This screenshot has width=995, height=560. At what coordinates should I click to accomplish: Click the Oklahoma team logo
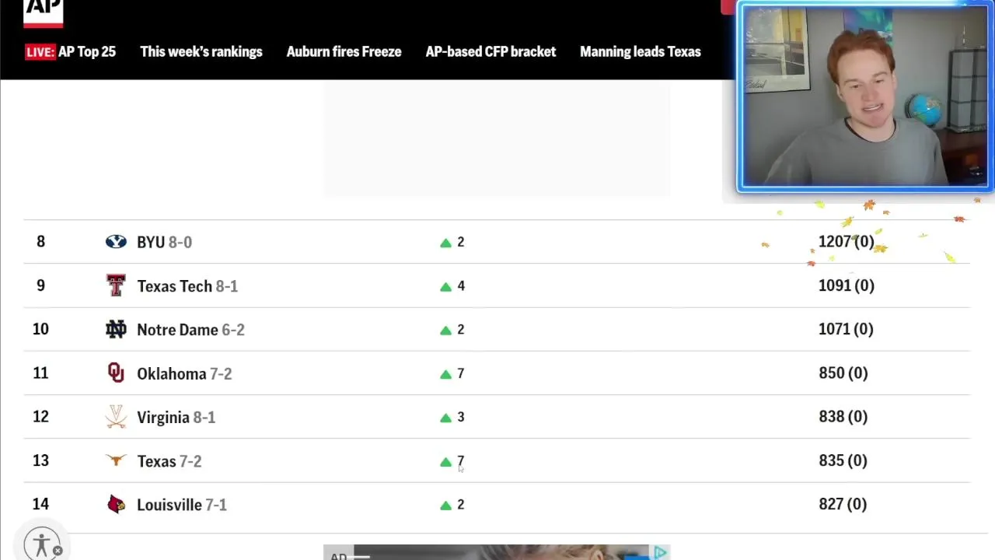(116, 373)
